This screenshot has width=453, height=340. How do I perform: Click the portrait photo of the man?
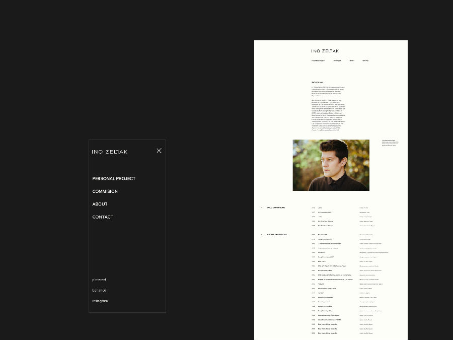pos(331,165)
